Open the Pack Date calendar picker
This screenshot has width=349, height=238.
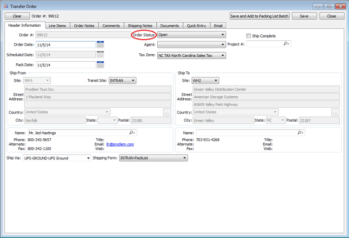pyautogui.click(x=100, y=65)
